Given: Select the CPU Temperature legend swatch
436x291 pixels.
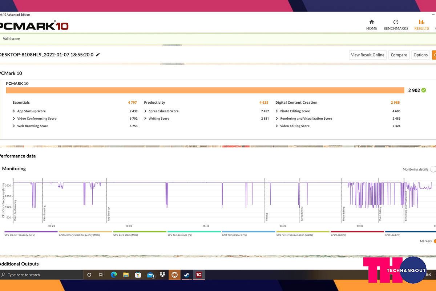Looking at the screenshot, I should pyautogui.click(x=194, y=232).
